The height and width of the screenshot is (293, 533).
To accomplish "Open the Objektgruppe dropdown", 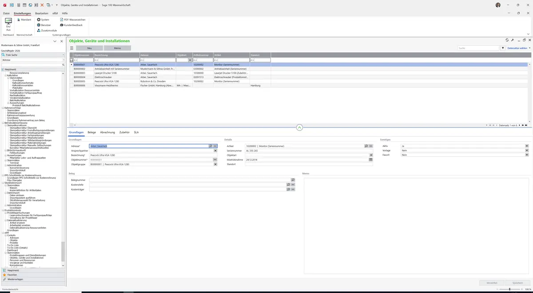I will pyautogui.click(x=215, y=164).
